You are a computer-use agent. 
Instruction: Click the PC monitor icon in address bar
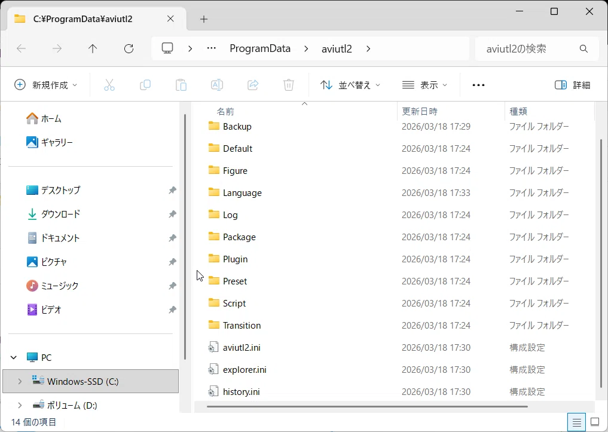pyautogui.click(x=167, y=48)
